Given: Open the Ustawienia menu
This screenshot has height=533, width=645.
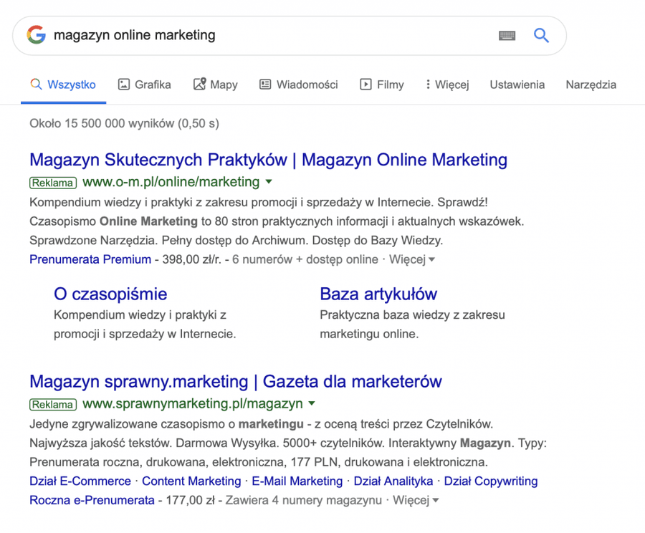Looking at the screenshot, I should point(517,84).
